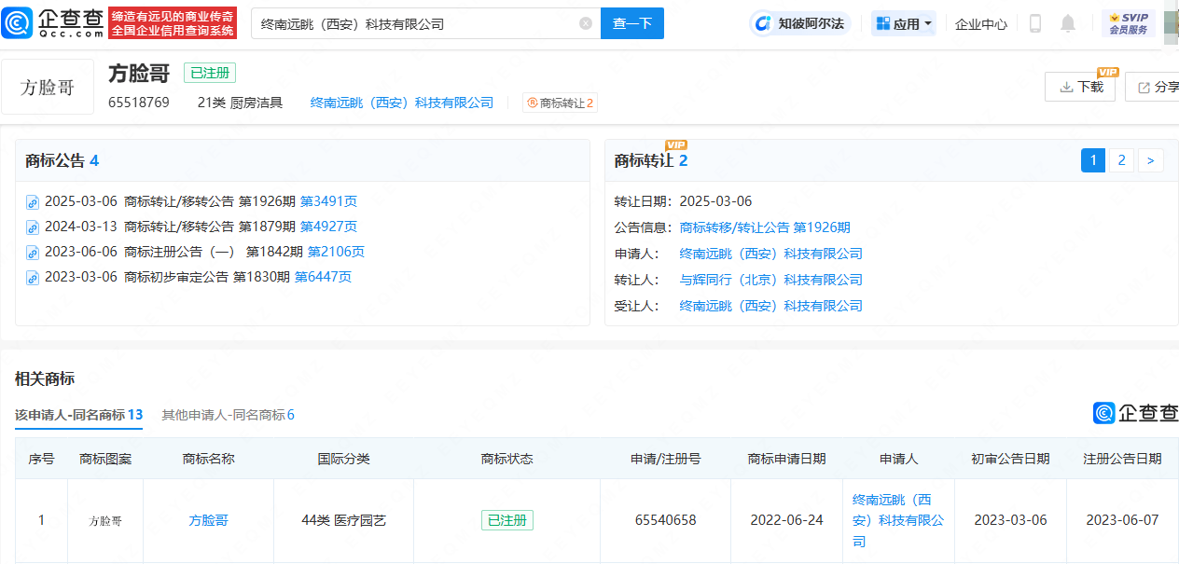
Task: Click the 商标公告 4 section heading
Action: coord(62,161)
